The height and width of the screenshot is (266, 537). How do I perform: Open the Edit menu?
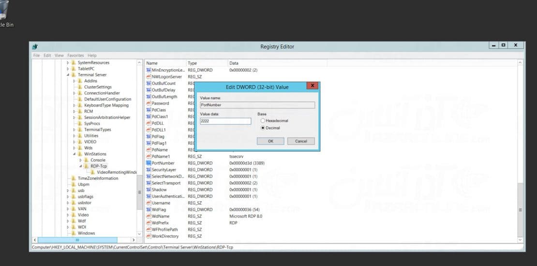47,56
